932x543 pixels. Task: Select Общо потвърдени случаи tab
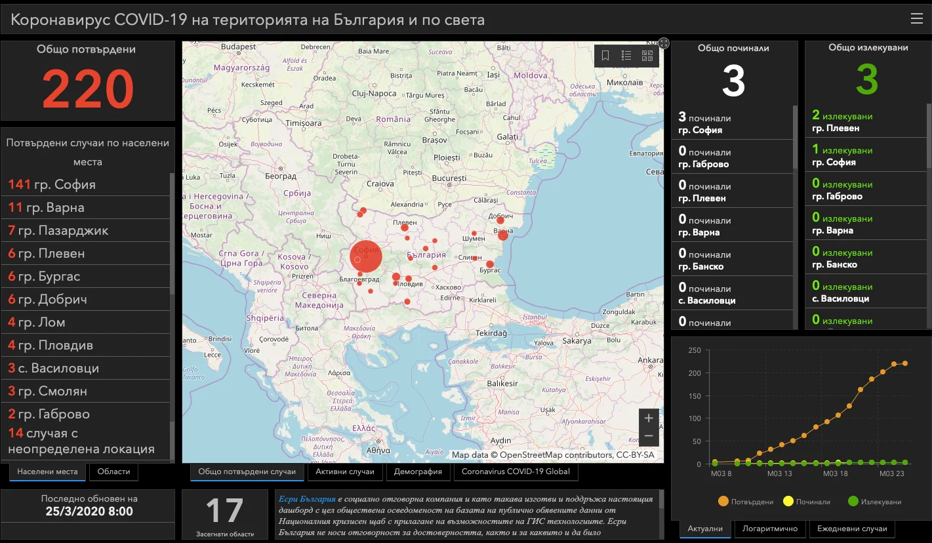click(247, 472)
